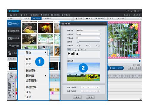149x110 pixels.
Task: Click the undo arrow in the toolbar
Action: pyautogui.click(x=125, y=15)
